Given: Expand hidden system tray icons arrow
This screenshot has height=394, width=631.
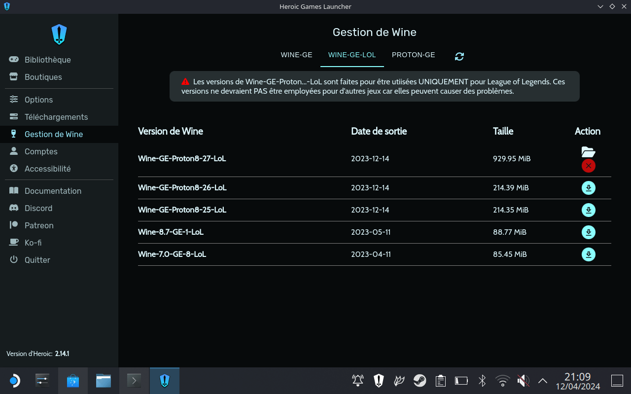Looking at the screenshot, I should point(543,381).
